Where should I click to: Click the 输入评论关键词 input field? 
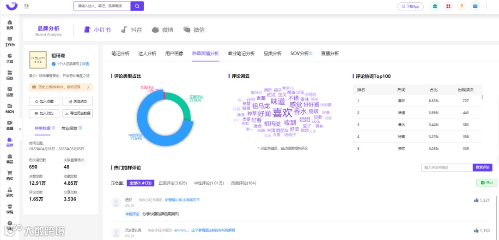coord(447,167)
